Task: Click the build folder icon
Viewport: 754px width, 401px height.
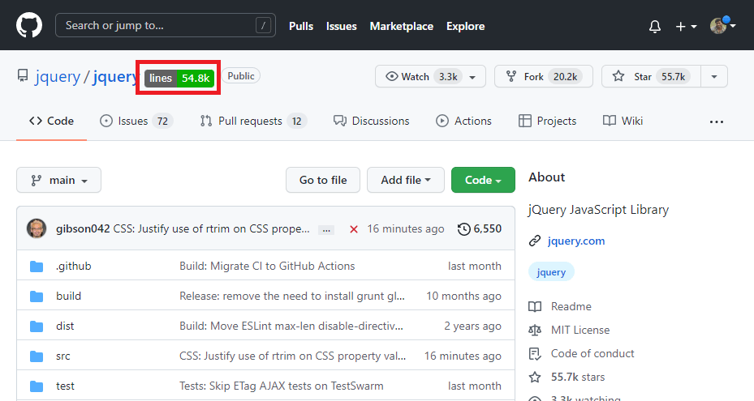Action: coord(37,296)
